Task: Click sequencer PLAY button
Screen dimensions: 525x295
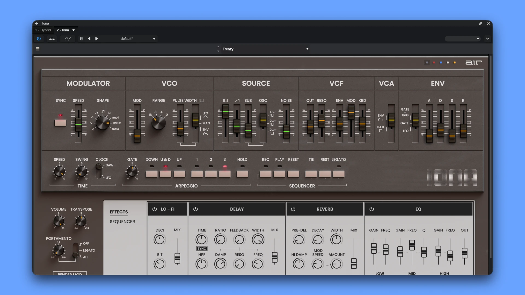Action: (279, 174)
